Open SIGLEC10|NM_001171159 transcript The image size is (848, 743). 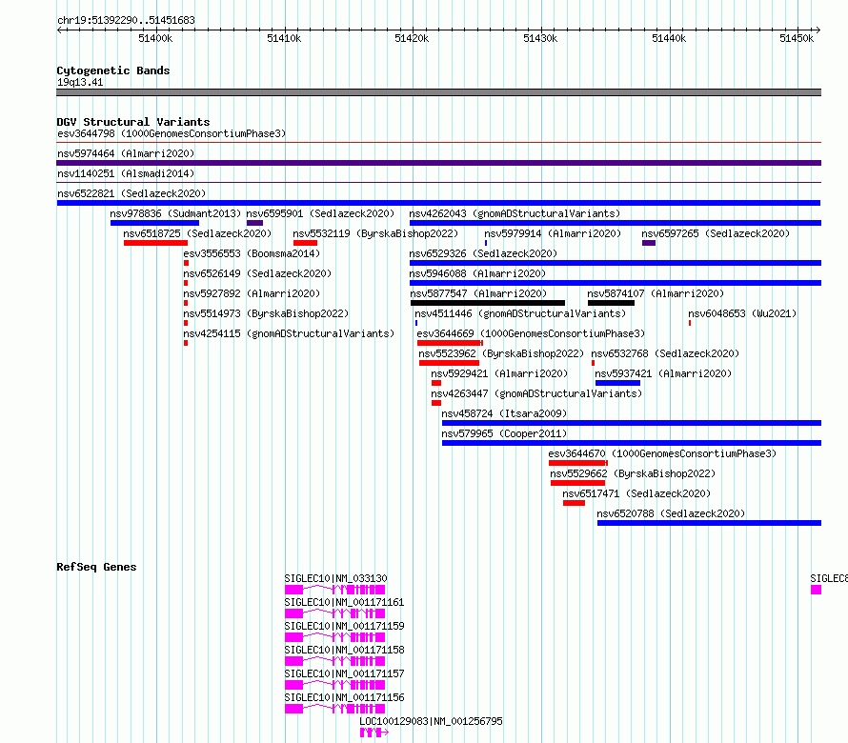point(345,626)
